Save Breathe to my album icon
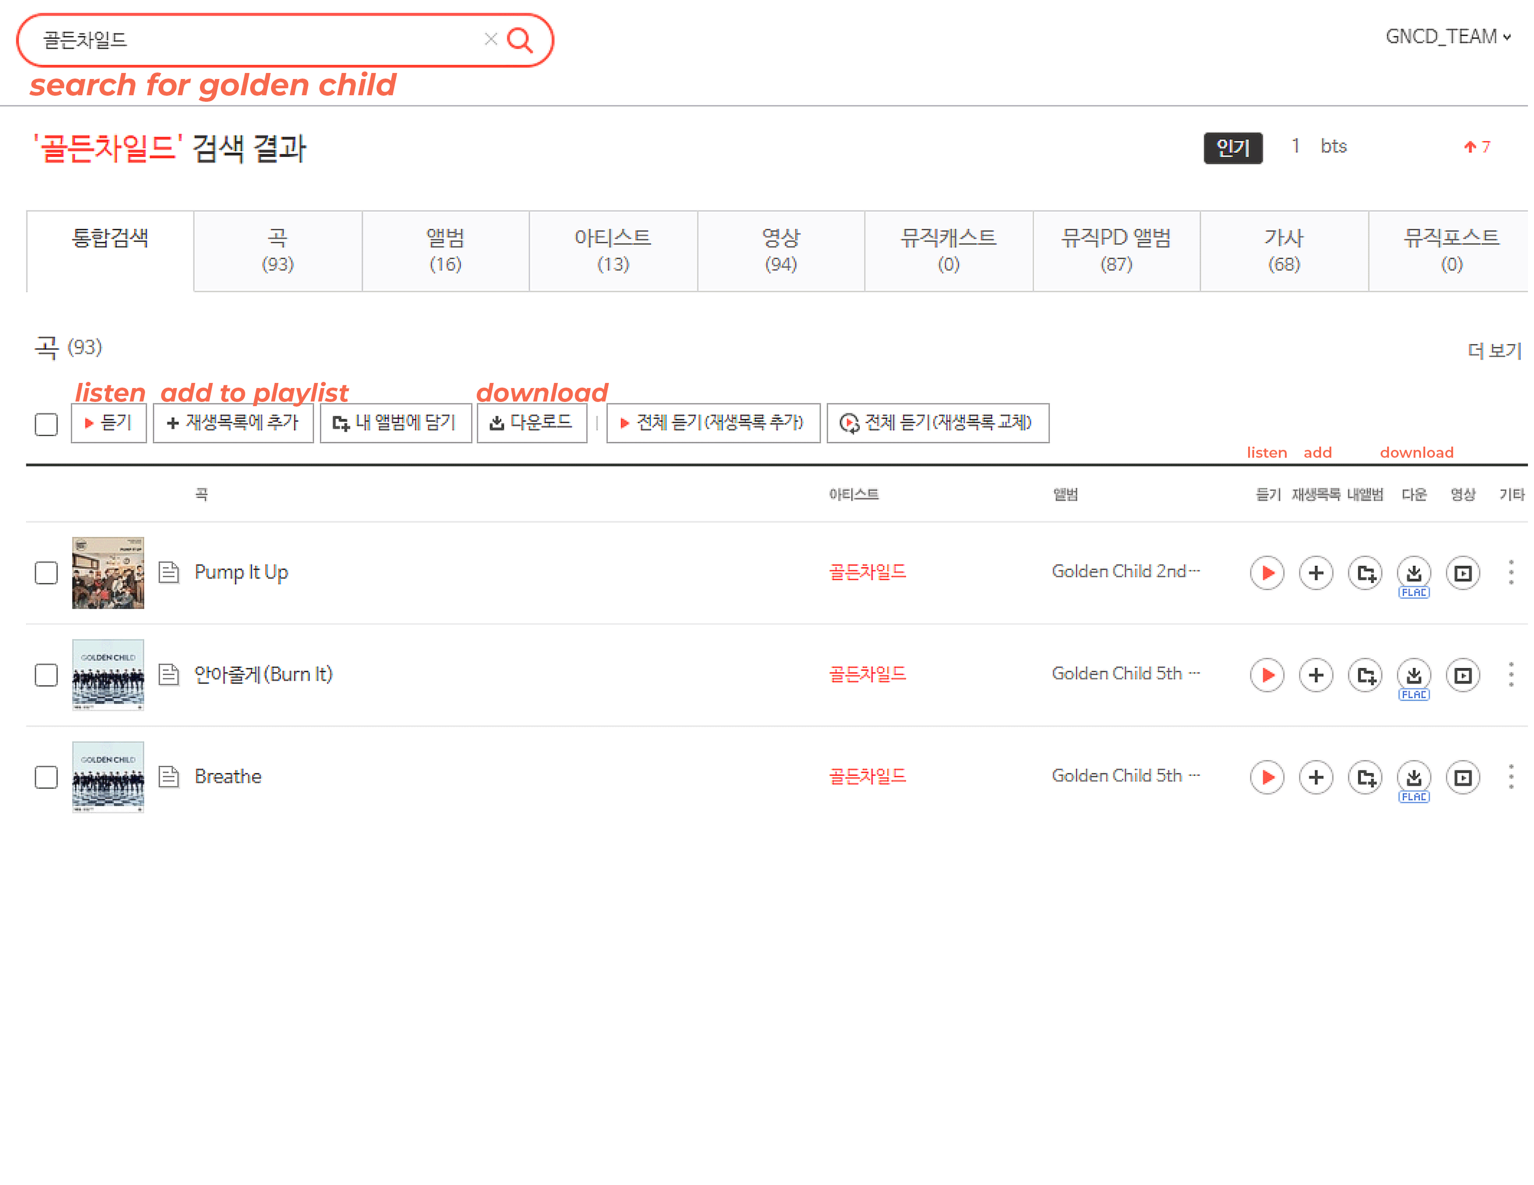The height and width of the screenshot is (1185, 1534). point(1365,777)
